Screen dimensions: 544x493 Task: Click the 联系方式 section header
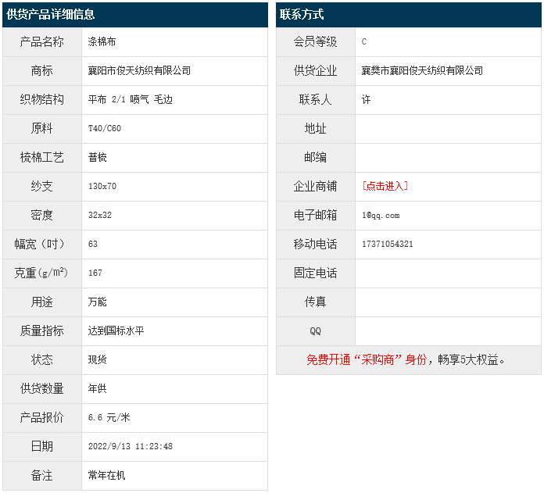pos(301,15)
